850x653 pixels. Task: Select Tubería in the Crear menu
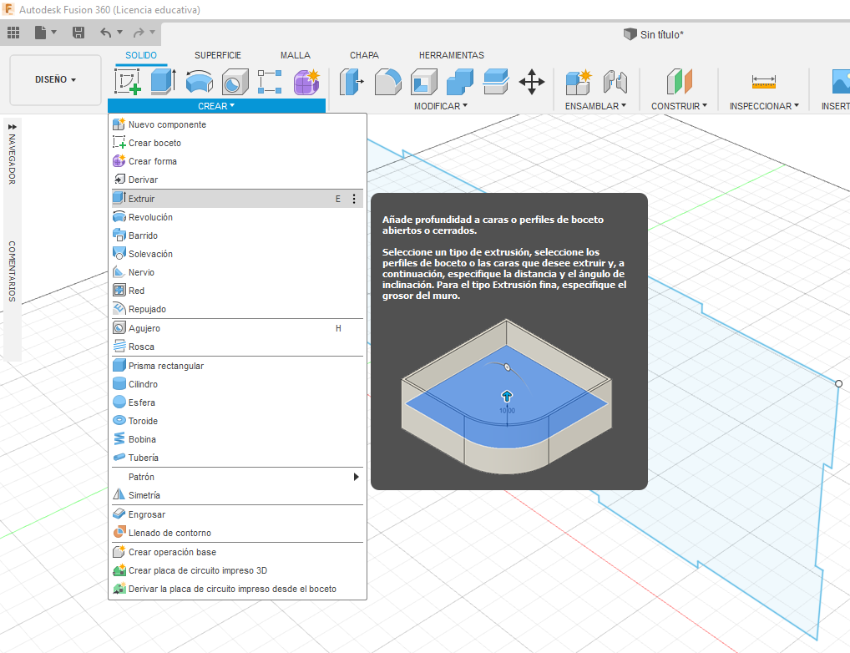(x=237, y=458)
